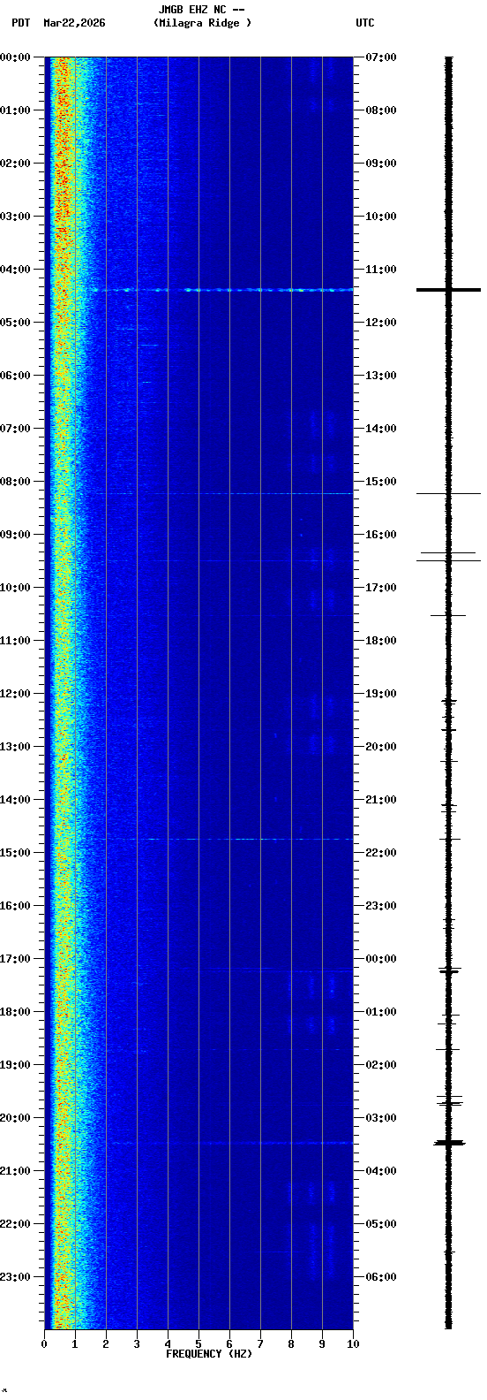Pick the UTC axis label "22:00"

(x=380, y=853)
